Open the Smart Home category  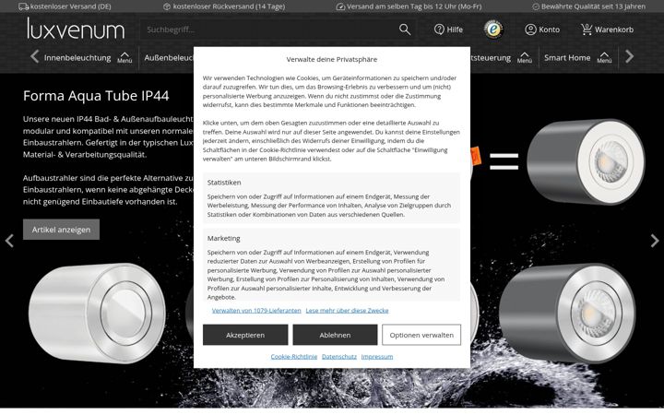point(567,57)
